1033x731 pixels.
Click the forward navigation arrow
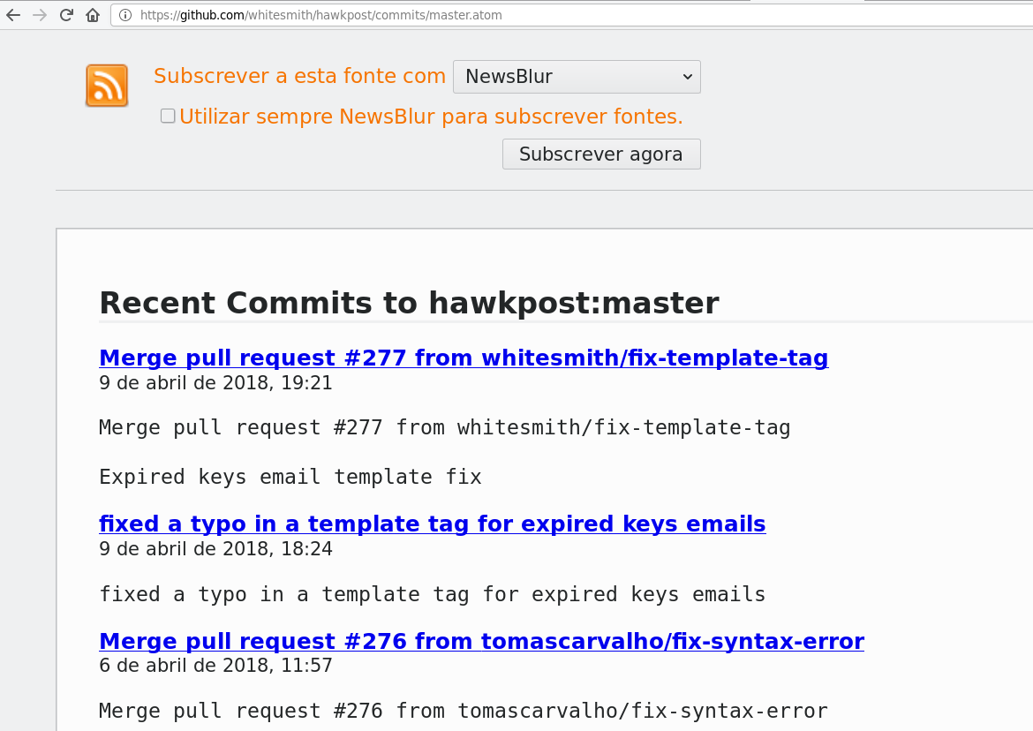tap(38, 14)
